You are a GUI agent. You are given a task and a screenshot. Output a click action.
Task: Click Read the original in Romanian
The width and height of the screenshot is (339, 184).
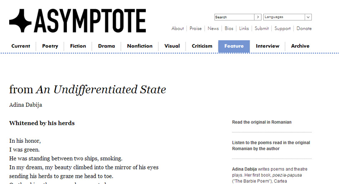click(x=262, y=122)
